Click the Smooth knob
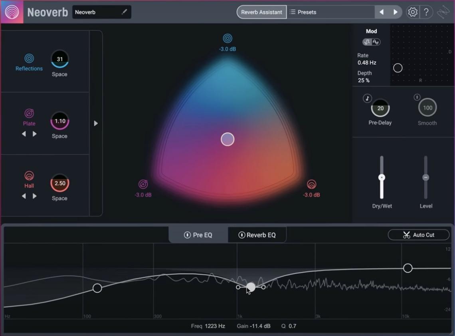 pos(427,108)
